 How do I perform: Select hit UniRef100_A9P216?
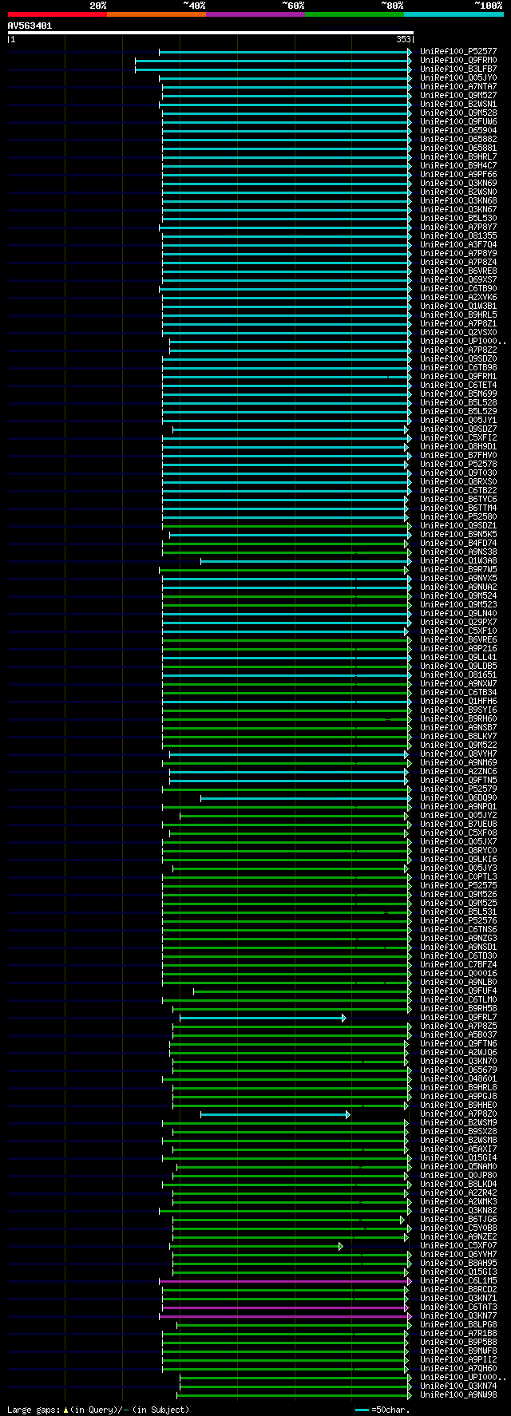[458, 649]
